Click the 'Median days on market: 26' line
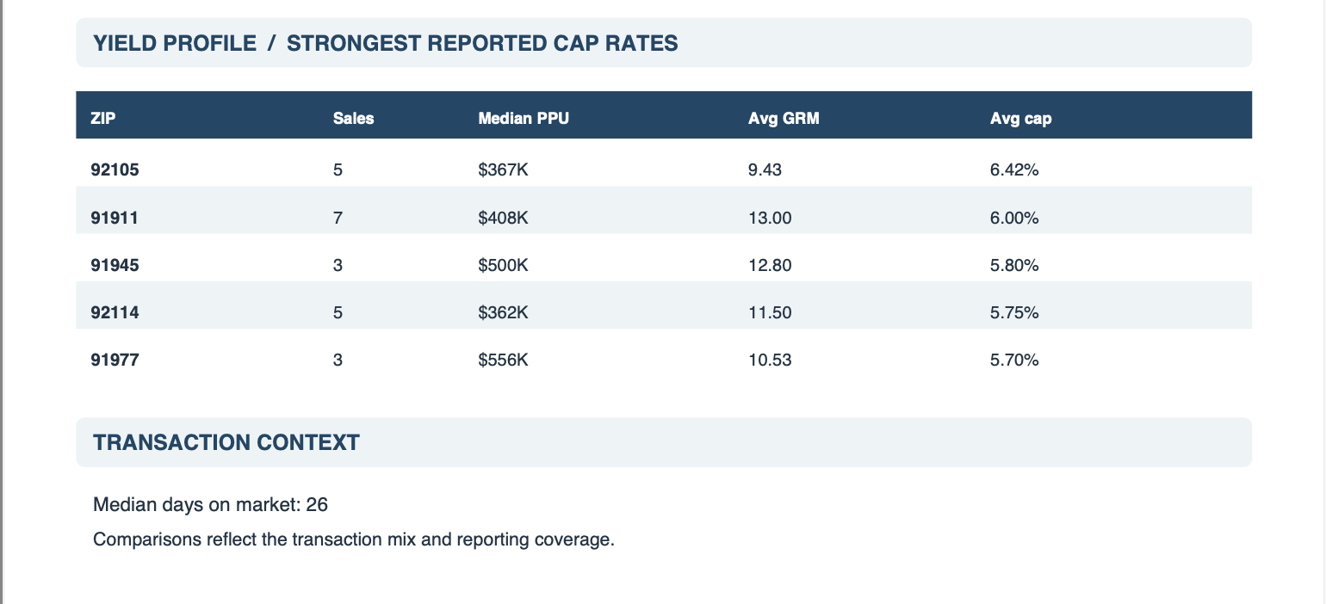 click(x=210, y=504)
